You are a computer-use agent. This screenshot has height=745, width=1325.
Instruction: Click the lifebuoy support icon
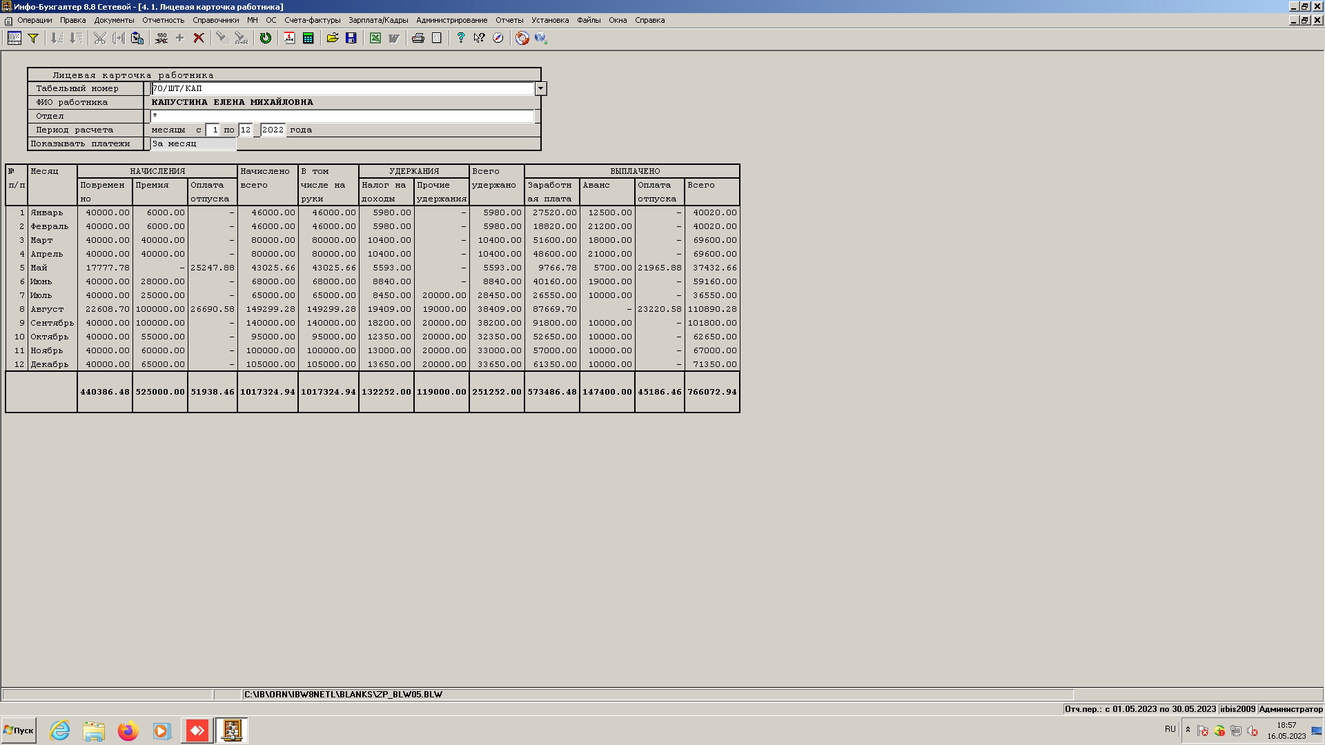(522, 38)
